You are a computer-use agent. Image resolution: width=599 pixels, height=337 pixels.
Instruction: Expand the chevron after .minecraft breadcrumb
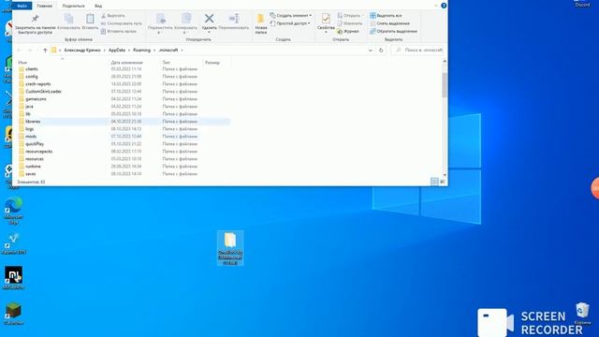point(182,50)
